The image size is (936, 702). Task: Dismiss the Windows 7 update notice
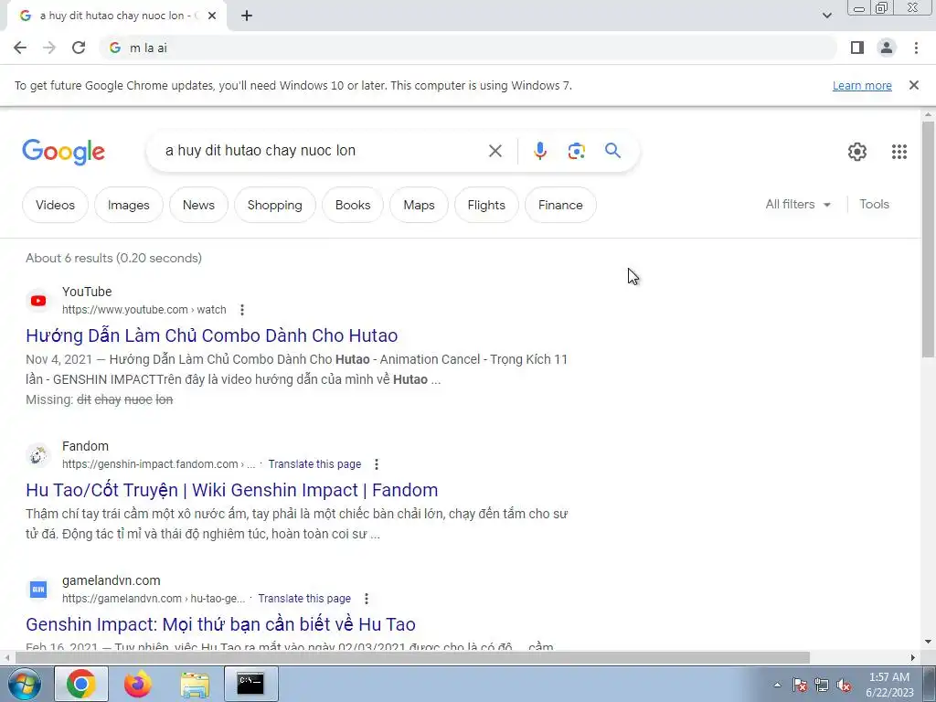pos(914,85)
